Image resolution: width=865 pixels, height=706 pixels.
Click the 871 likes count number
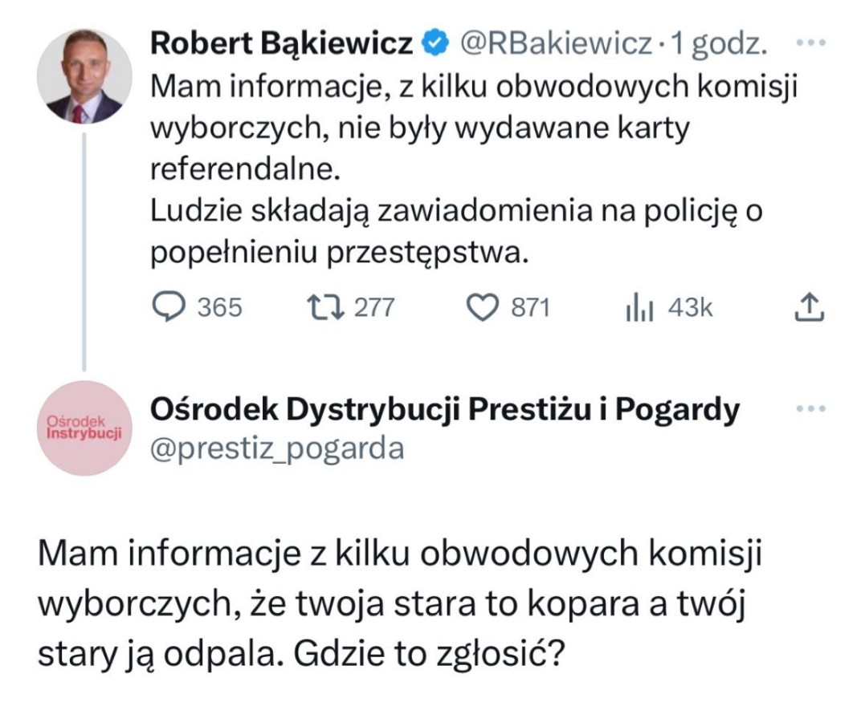pos(531,308)
